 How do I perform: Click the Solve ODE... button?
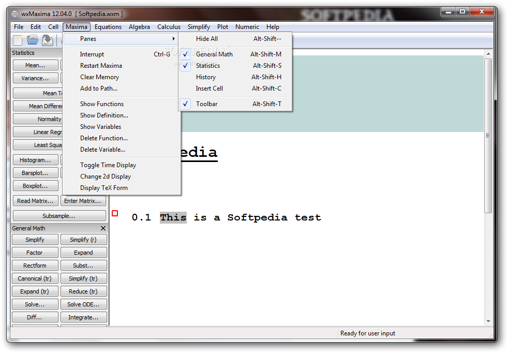[84, 304]
